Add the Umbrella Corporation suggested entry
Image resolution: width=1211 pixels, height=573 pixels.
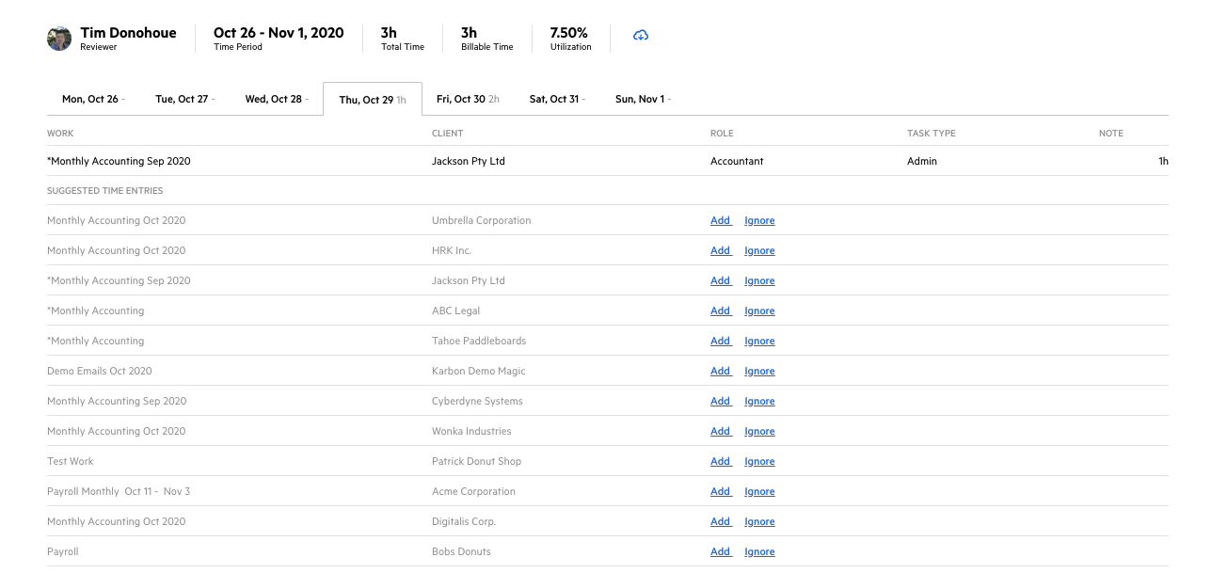point(720,221)
